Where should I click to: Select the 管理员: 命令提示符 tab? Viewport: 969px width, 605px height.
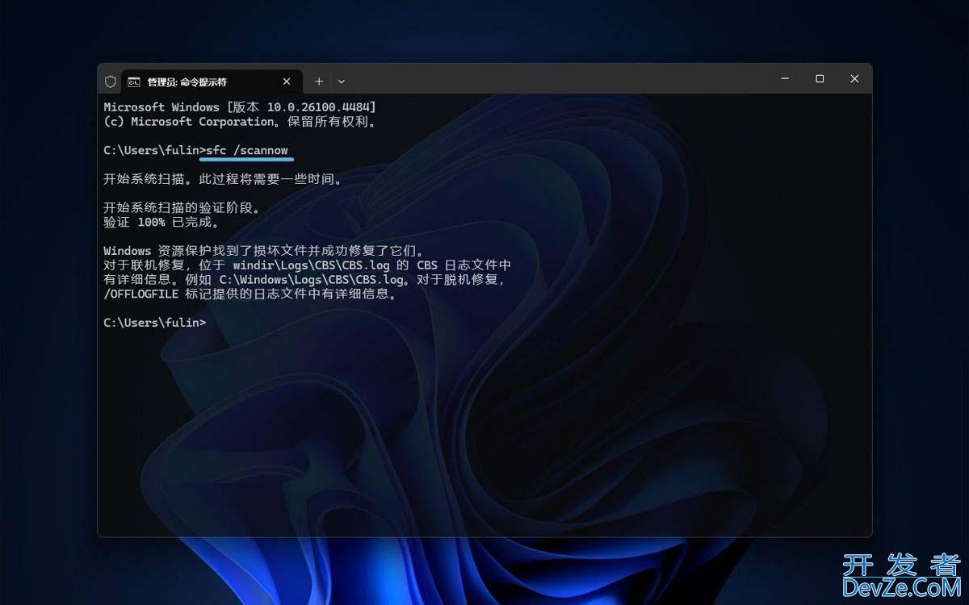212,81
